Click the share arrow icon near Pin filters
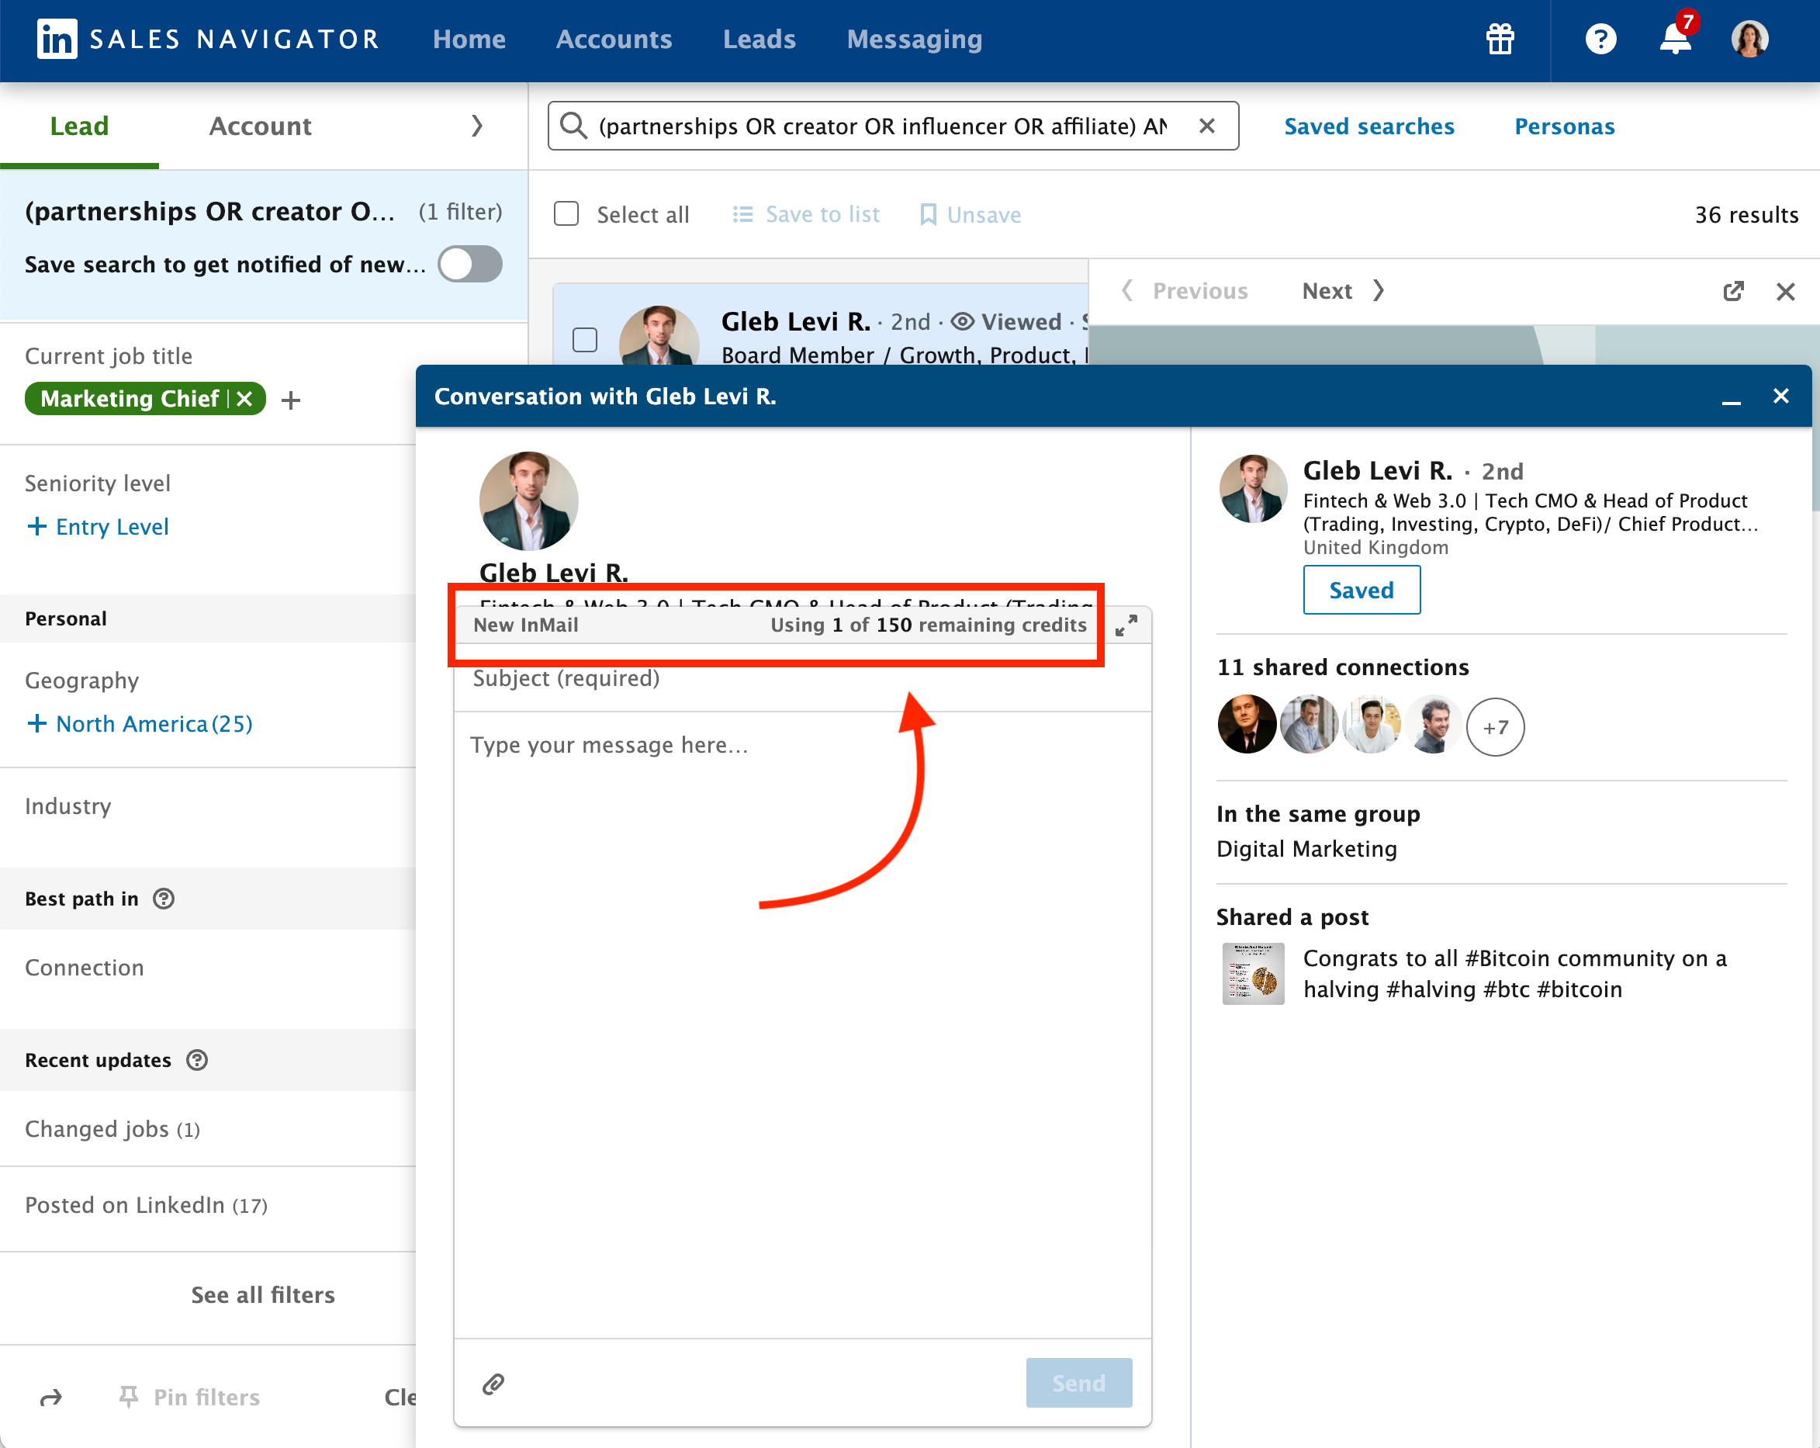This screenshot has width=1820, height=1448. point(51,1398)
